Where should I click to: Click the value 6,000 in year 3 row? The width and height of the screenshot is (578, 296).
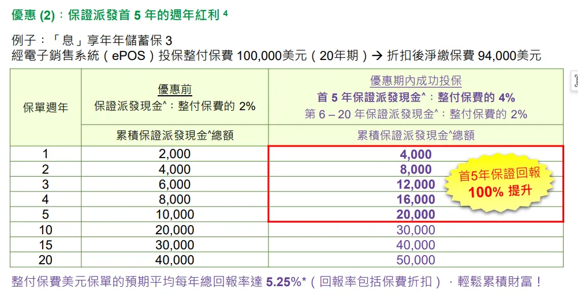[x=175, y=185]
